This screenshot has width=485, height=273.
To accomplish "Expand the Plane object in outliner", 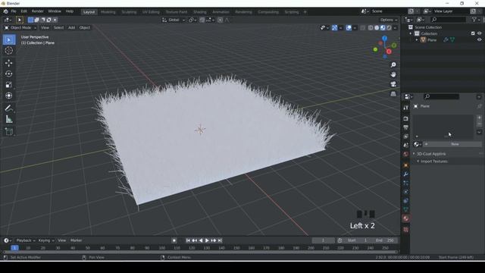I will pos(417,40).
